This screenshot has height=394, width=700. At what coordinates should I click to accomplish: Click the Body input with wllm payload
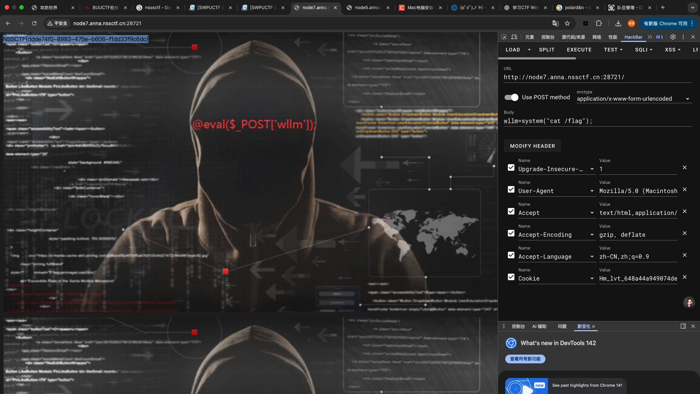point(598,121)
